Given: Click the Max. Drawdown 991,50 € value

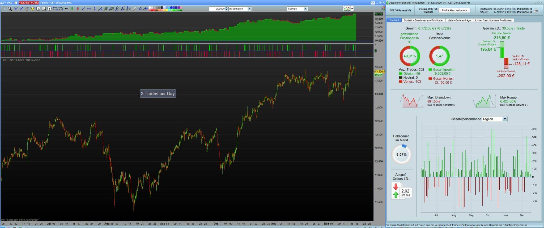Looking at the screenshot, I should [434, 101].
